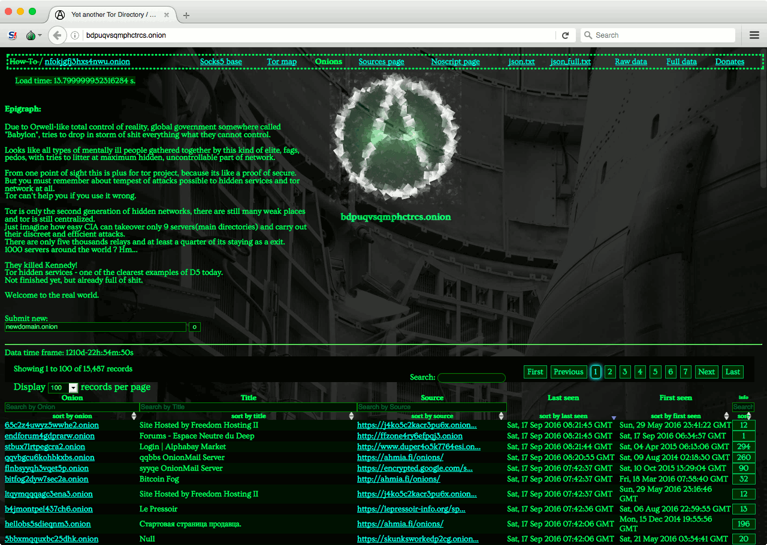This screenshot has height=545, width=767.
Task: Open the Firefox hamburger menu
Action: (754, 35)
